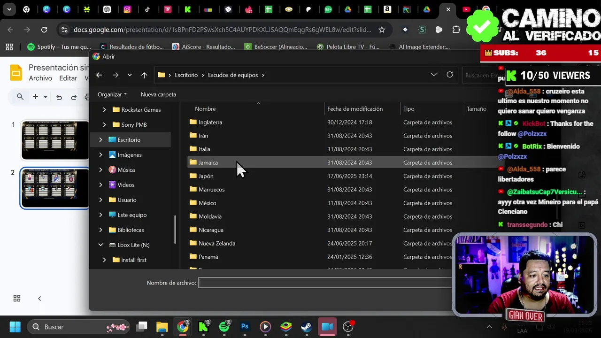Open Steam from the taskbar
The height and width of the screenshot is (338, 601).
coord(307,327)
